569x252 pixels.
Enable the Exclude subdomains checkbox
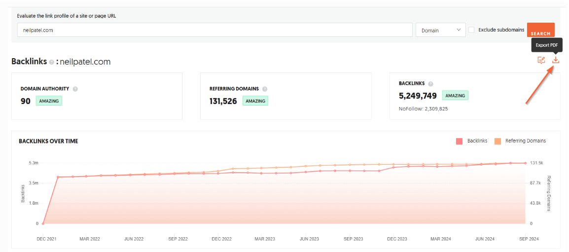[471, 30]
